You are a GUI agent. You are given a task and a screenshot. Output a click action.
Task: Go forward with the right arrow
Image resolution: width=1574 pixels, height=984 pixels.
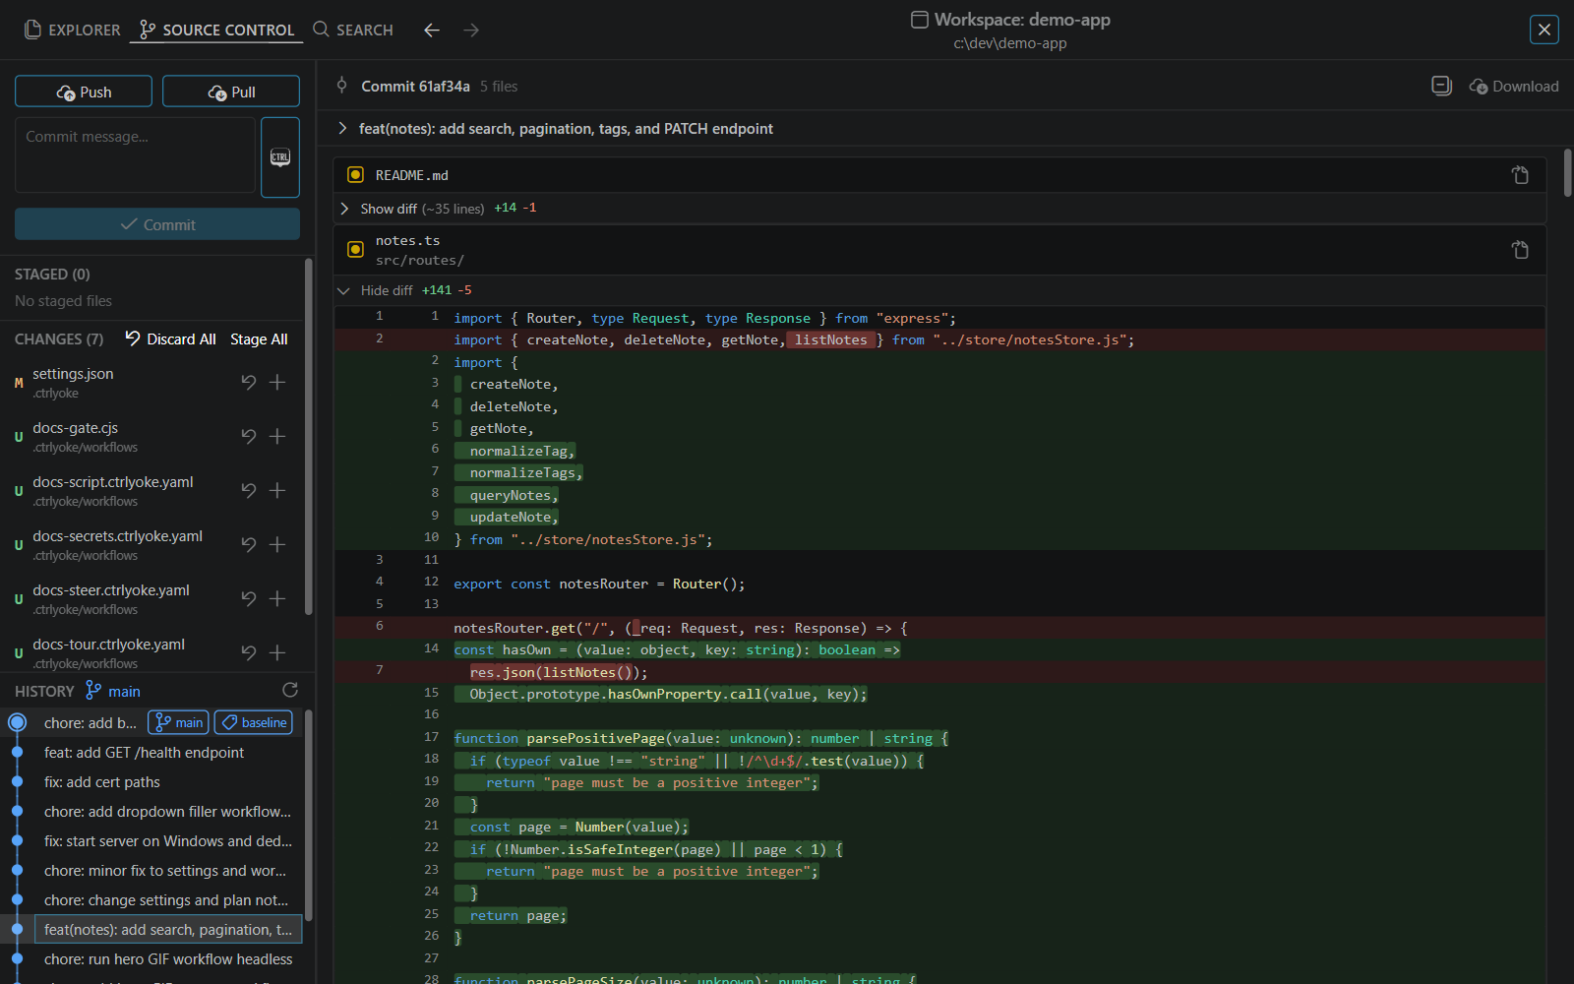471,30
